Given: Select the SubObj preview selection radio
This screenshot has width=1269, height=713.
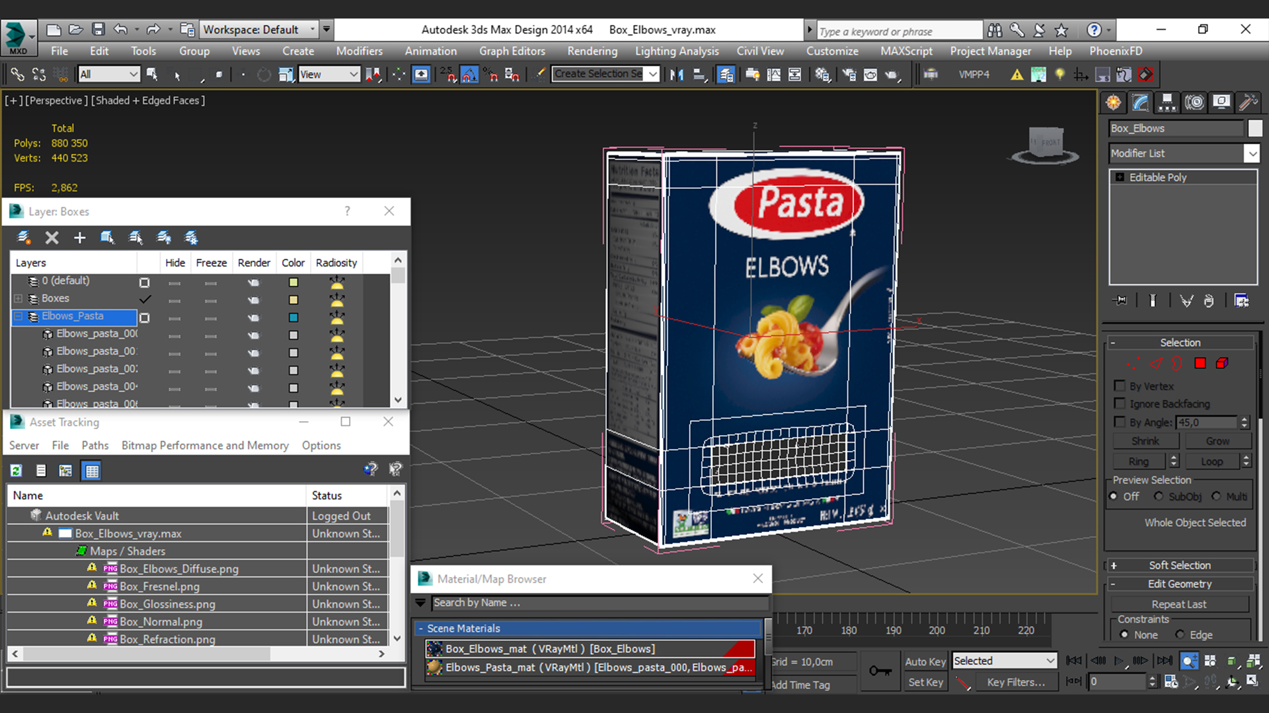Looking at the screenshot, I should [1159, 496].
